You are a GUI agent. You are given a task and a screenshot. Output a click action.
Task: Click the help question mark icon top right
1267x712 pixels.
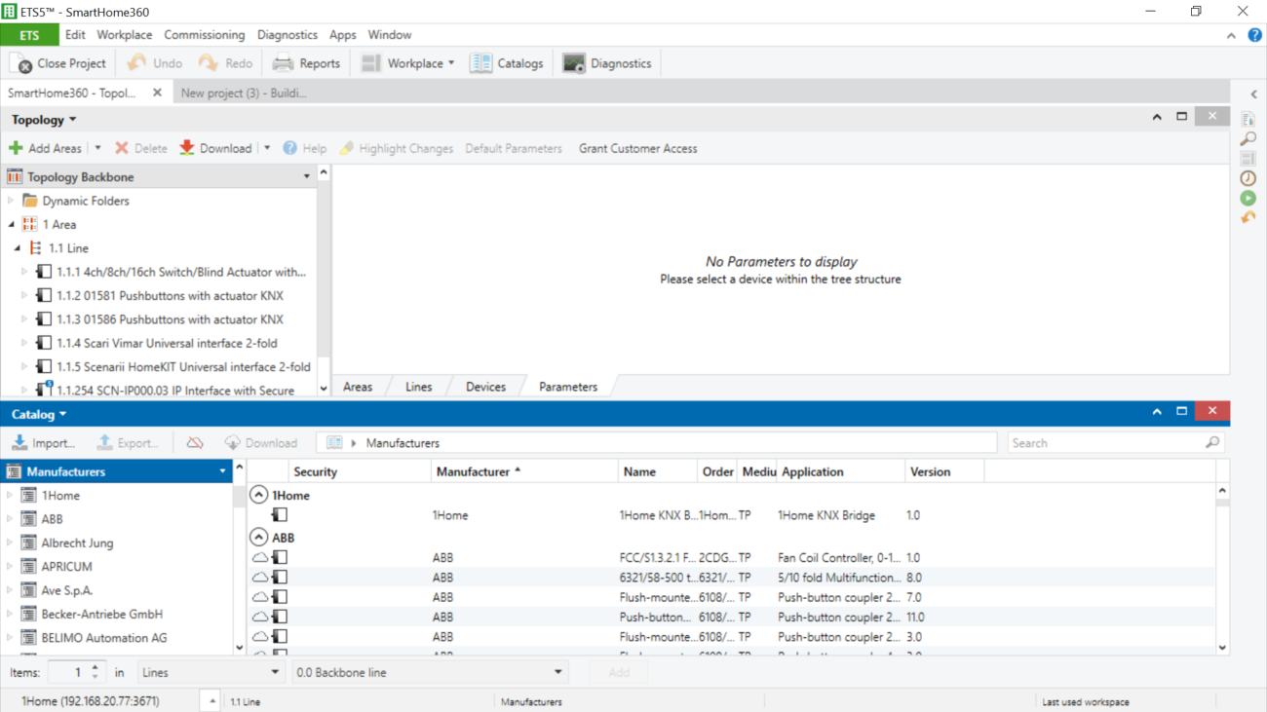click(x=1254, y=35)
